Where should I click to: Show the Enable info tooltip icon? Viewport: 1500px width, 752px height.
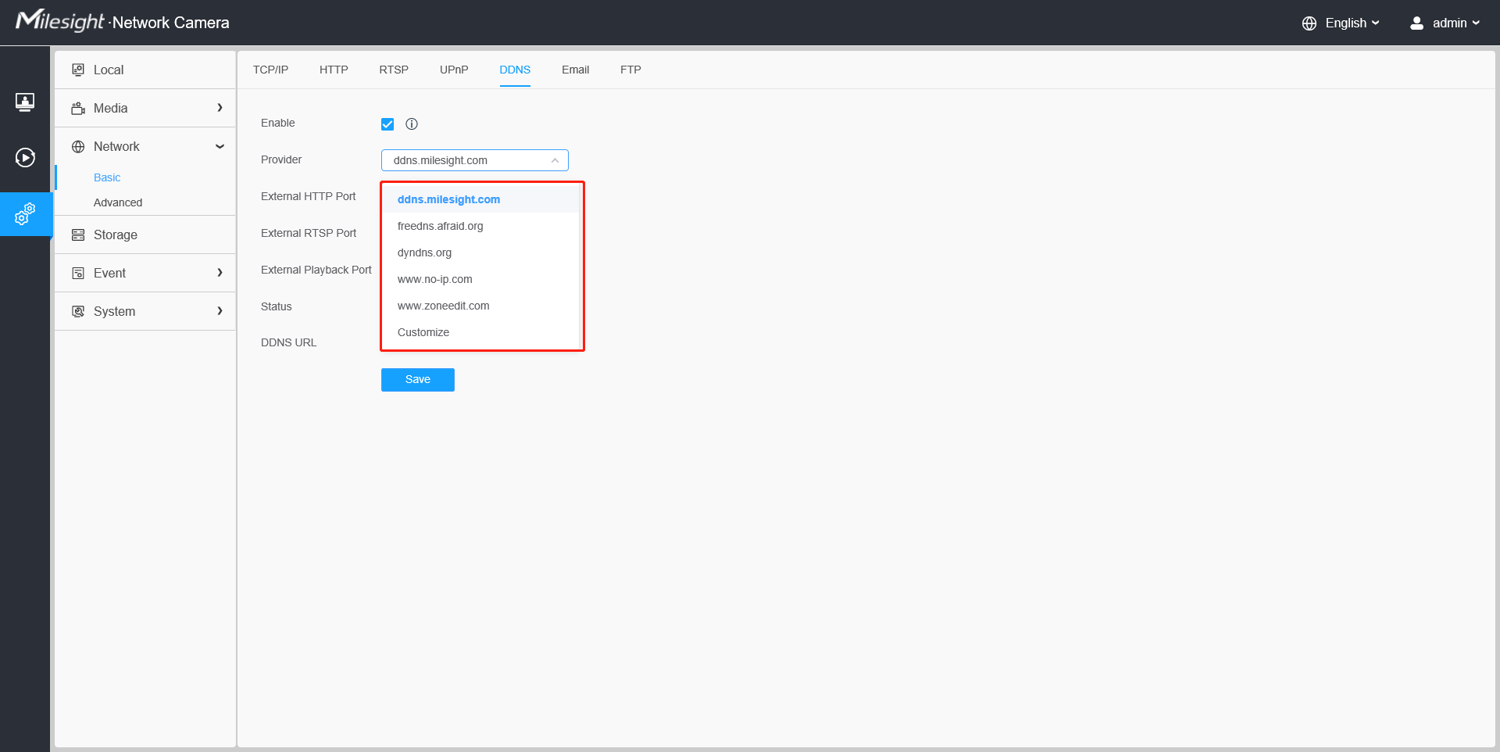point(412,124)
